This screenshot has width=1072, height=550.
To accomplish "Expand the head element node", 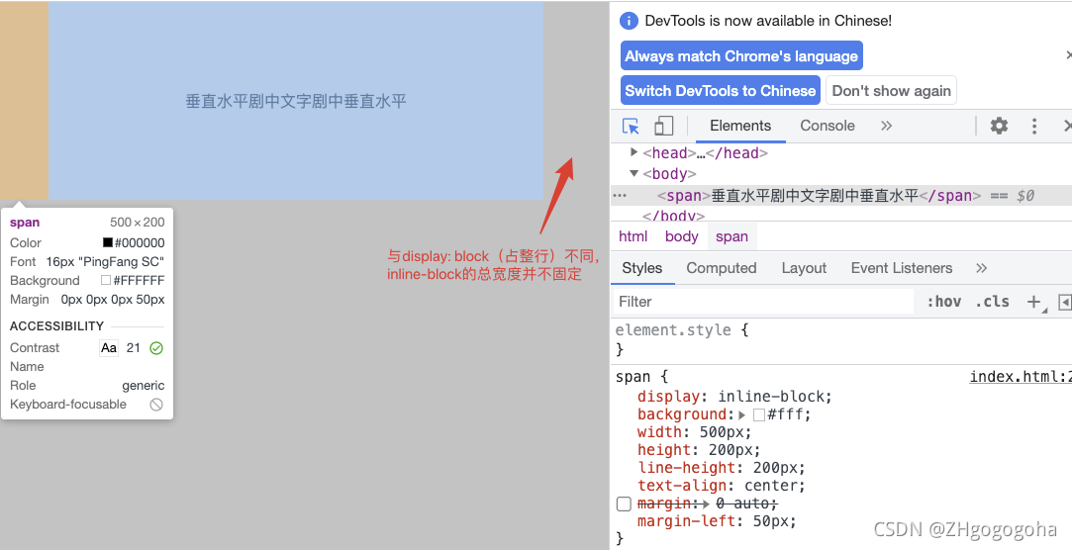I will (633, 152).
